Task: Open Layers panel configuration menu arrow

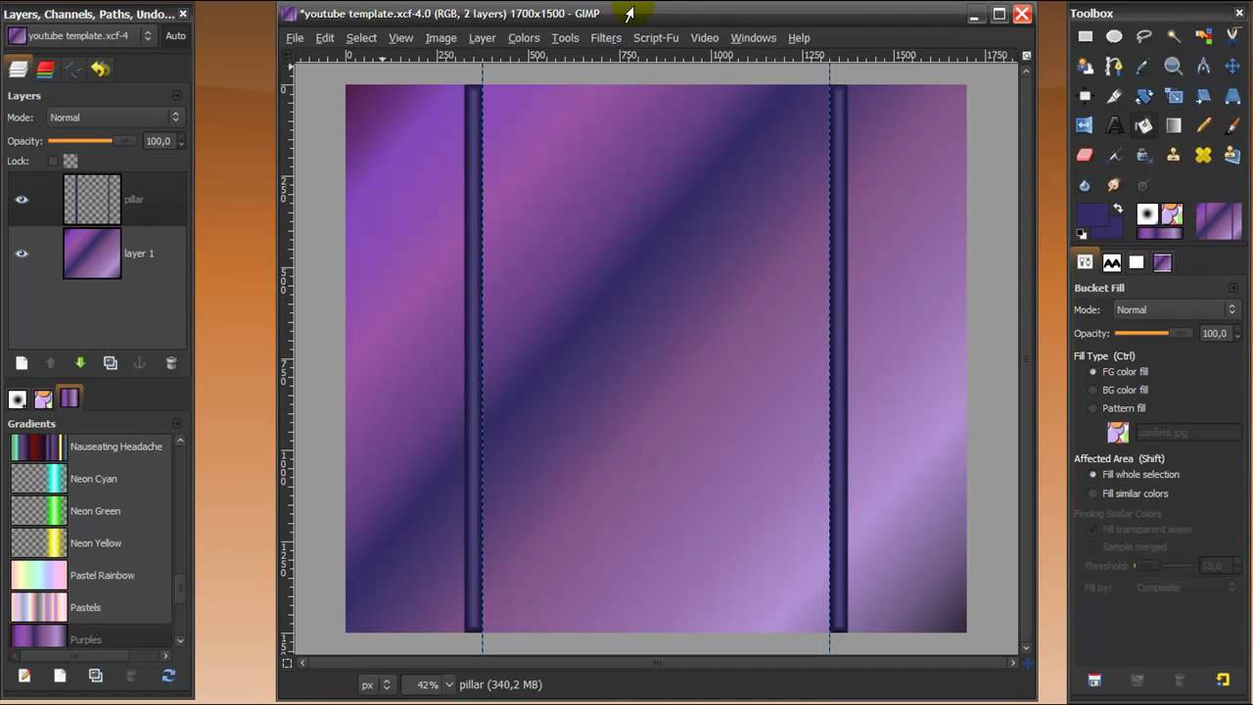Action: click(x=177, y=96)
